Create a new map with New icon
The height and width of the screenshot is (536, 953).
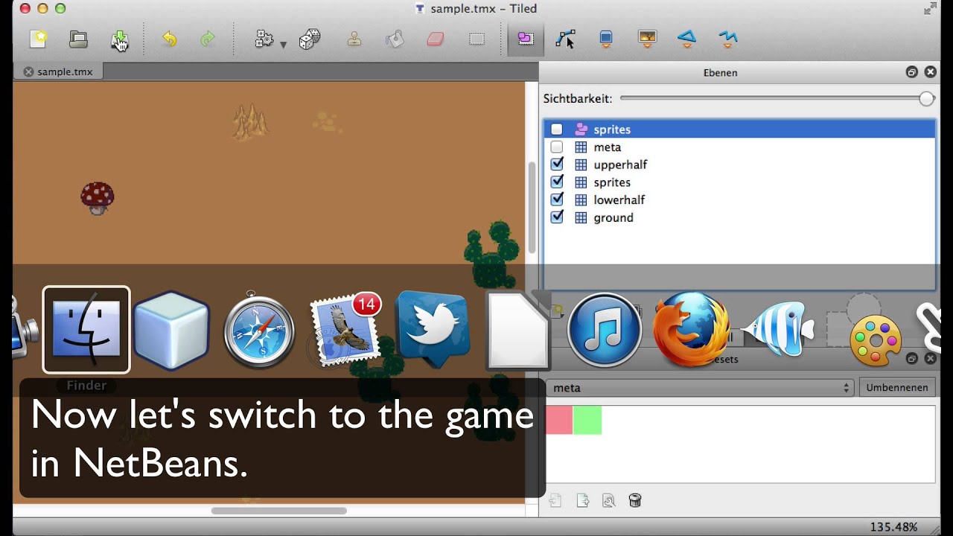coord(38,39)
